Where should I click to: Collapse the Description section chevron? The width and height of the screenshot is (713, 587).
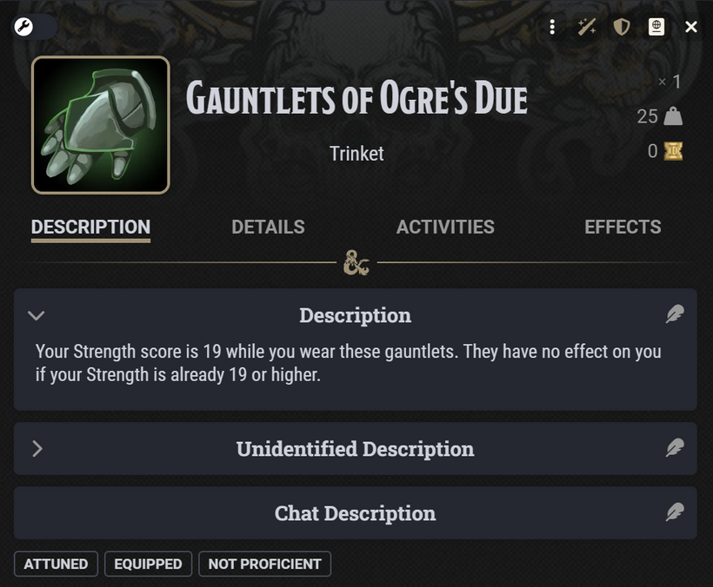click(x=37, y=315)
